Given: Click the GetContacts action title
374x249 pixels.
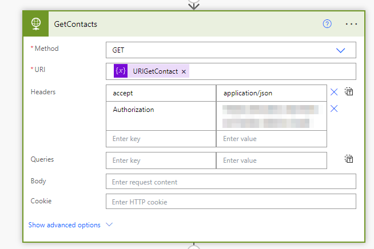Looking at the screenshot, I should click(x=75, y=24).
